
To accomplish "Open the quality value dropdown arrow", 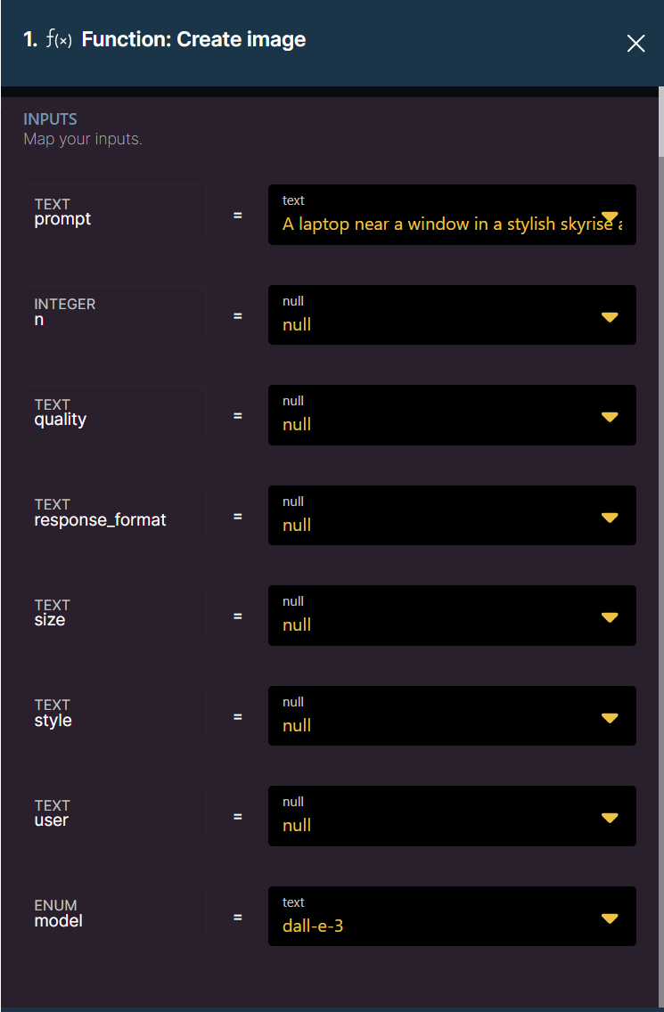I will [x=610, y=417].
